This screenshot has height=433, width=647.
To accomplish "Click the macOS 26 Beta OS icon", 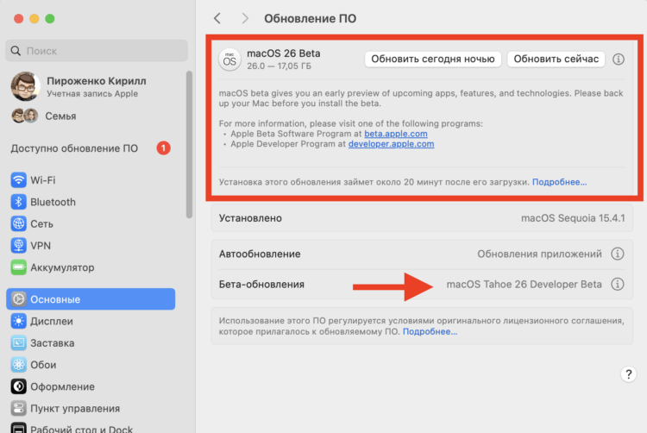I will (229, 60).
